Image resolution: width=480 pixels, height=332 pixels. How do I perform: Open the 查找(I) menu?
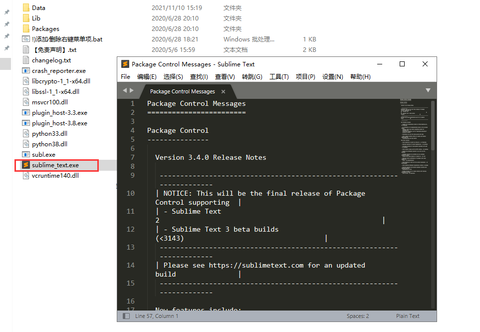point(199,76)
